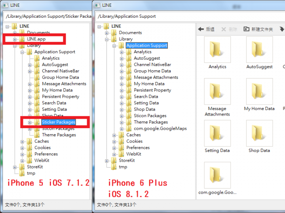Screen dimensions: 285x213
Task: Select AutoSuggest in the right window tree
Action: (x=147, y=58)
